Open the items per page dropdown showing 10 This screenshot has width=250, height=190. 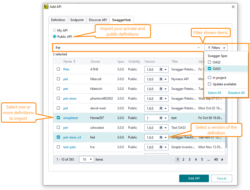click(86, 159)
